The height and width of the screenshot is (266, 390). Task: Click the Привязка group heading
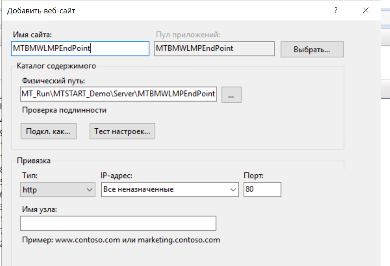pyautogui.click(x=33, y=161)
